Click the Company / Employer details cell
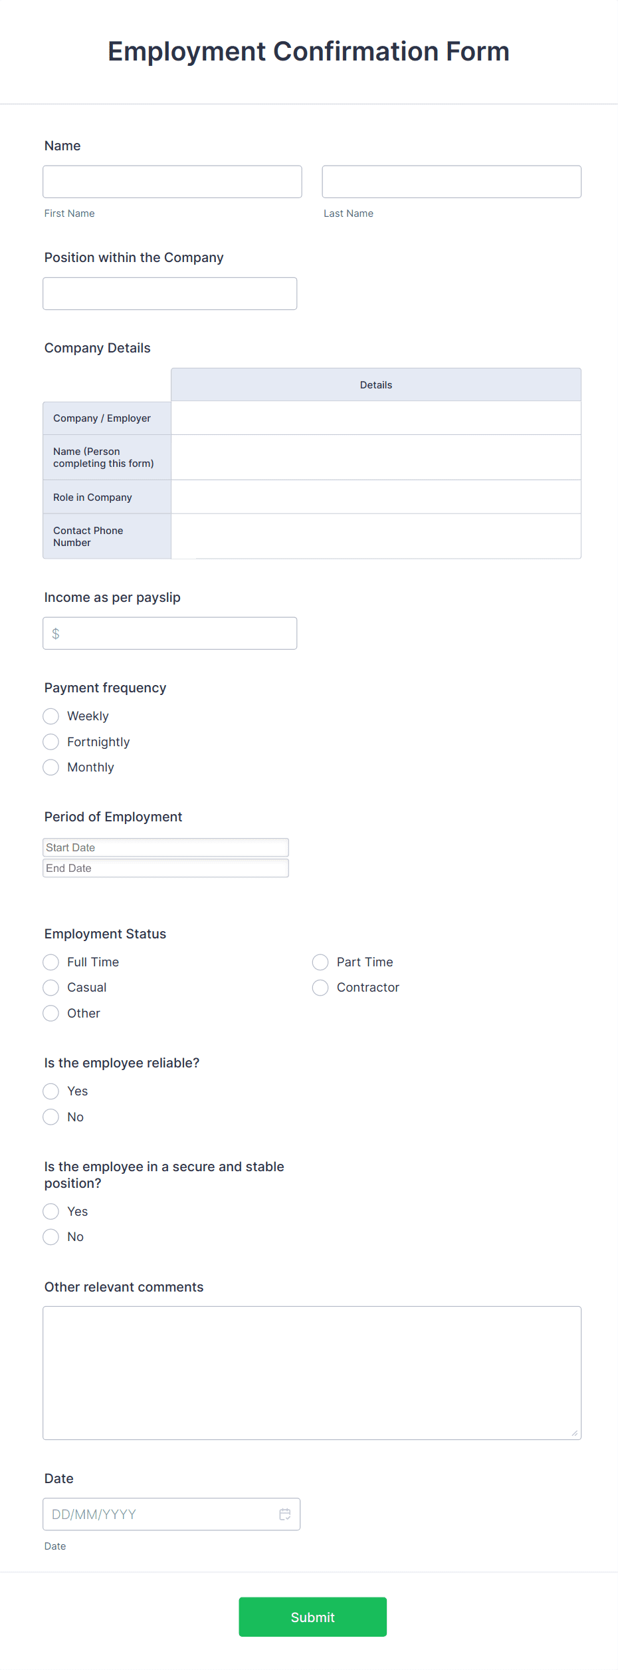The width and height of the screenshot is (618, 1670). [375, 418]
